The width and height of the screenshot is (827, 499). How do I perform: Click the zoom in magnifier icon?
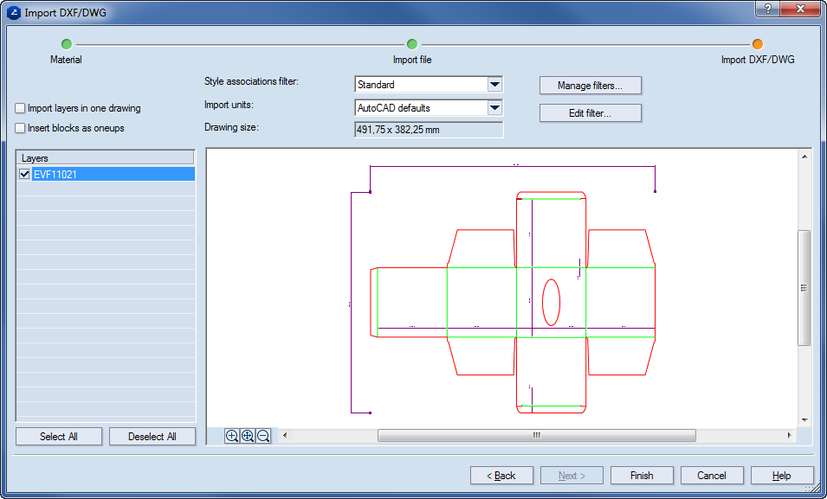232,437
